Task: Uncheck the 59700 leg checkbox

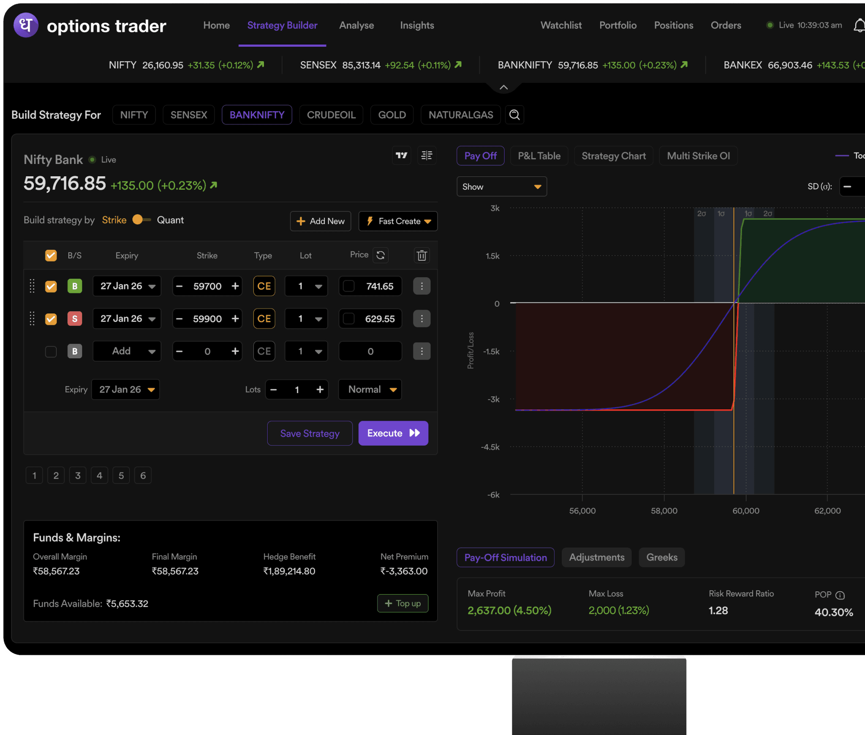Action: (51, 286)
